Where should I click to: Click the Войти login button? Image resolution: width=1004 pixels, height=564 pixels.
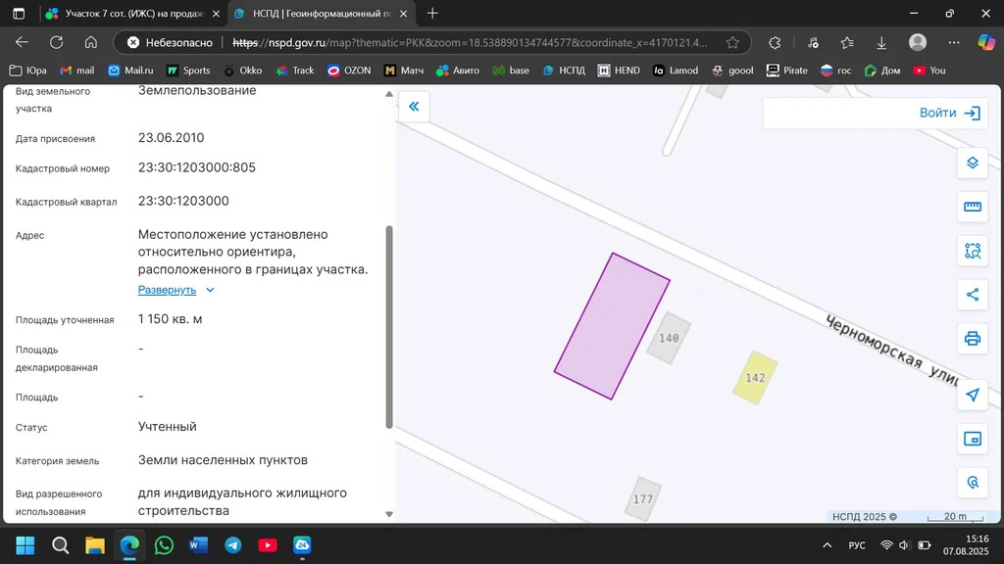(x=948, y=113)
